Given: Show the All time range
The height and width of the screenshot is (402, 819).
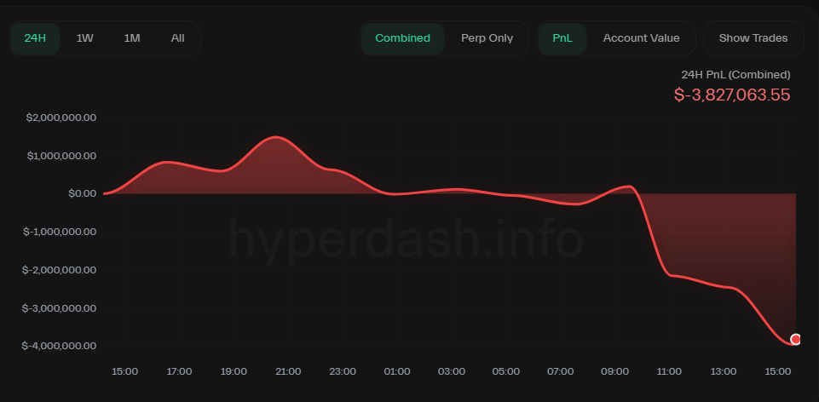Looking at the screenshot, I should point(177,38).
